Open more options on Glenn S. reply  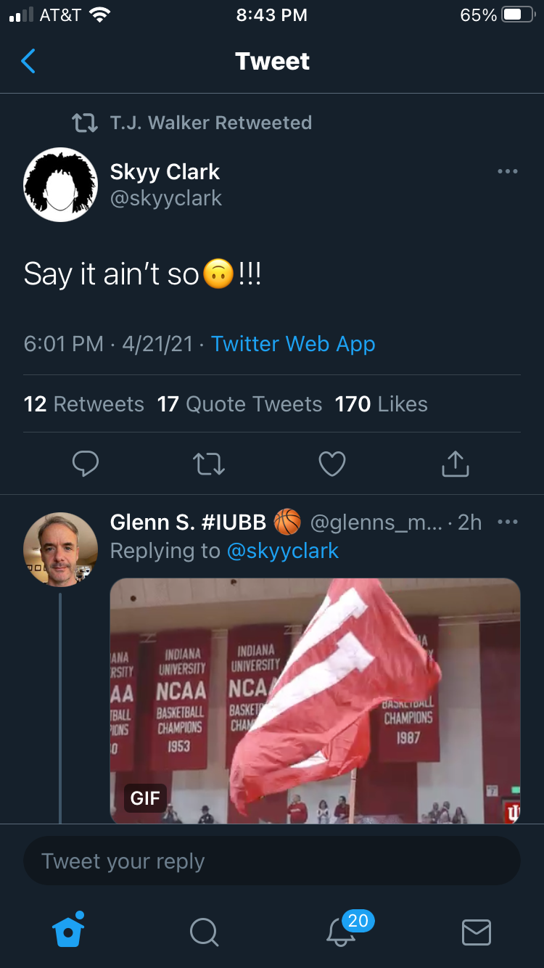point(507,522)
